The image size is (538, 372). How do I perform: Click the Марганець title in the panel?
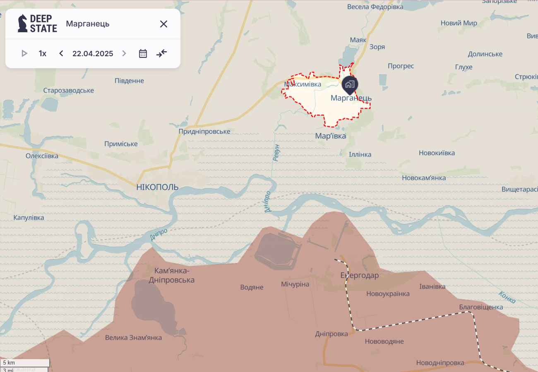[88, 24]
